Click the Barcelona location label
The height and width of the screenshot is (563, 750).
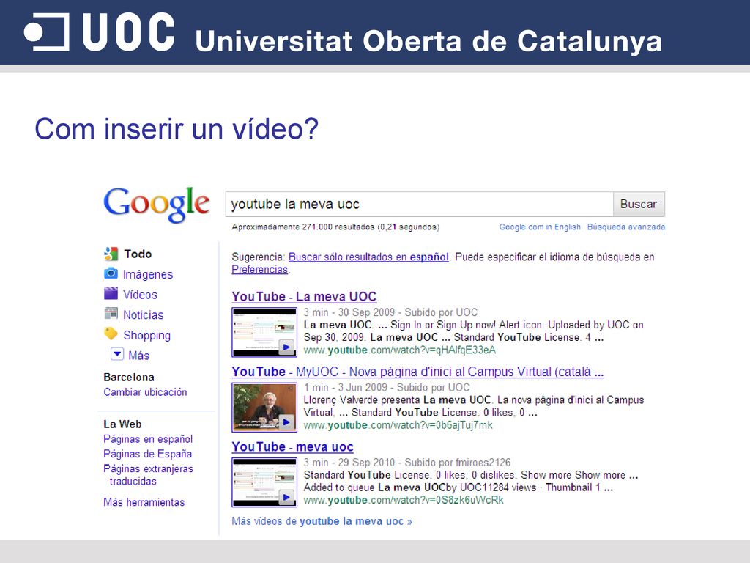click(129, 378)
